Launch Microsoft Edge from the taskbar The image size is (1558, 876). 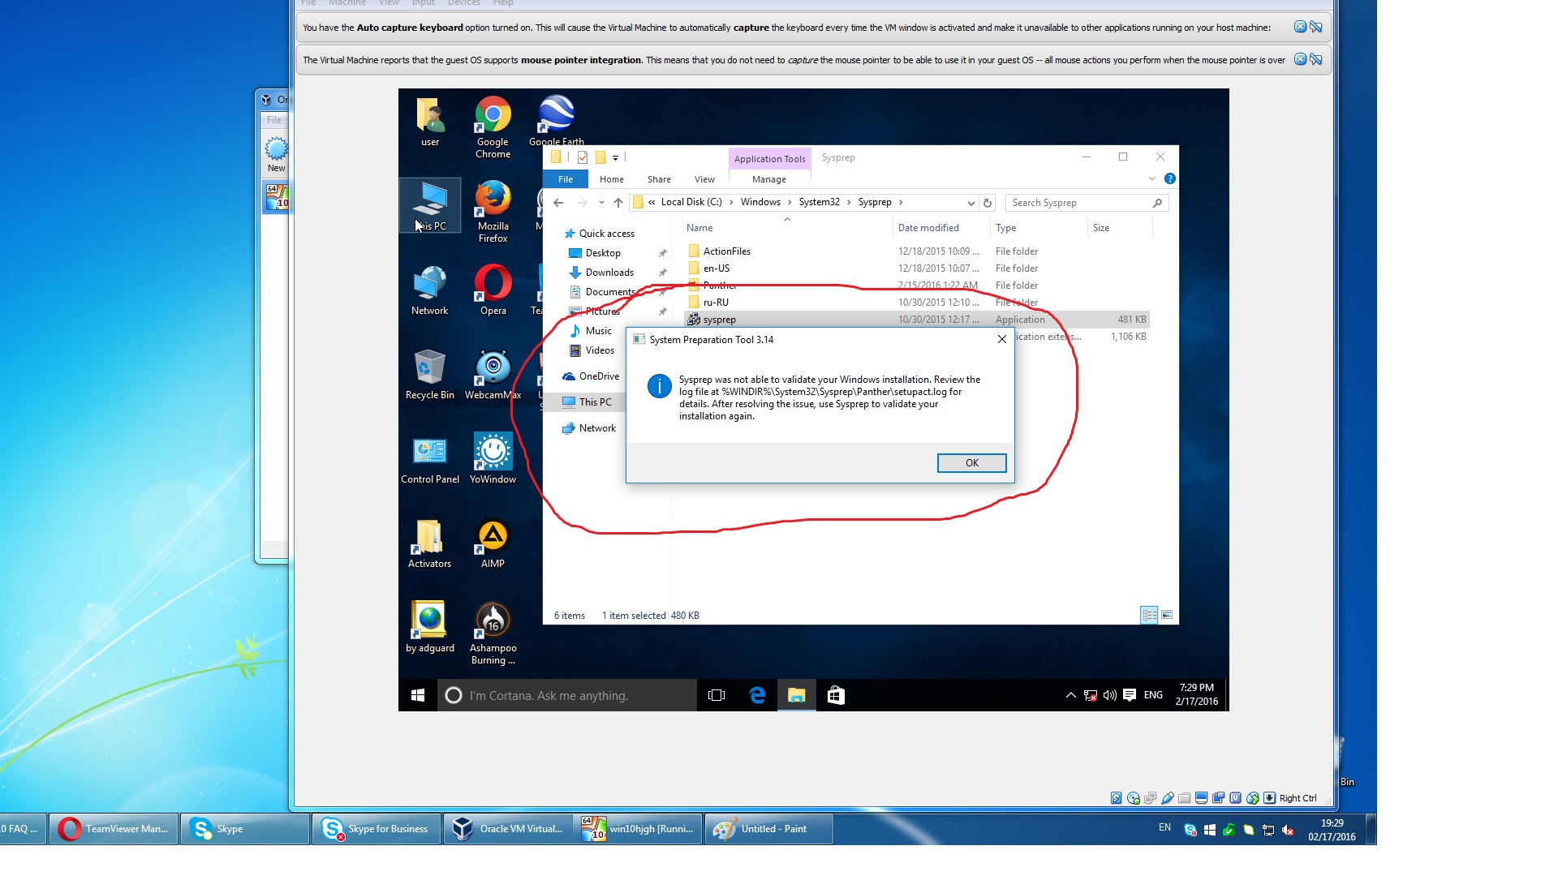click(757, 695)
